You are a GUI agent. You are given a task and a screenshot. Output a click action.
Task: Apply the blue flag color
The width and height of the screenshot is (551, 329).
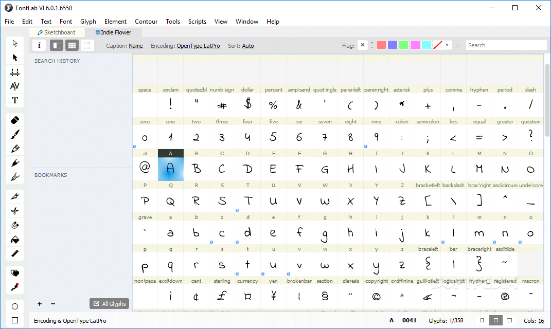tap(393, 45)
